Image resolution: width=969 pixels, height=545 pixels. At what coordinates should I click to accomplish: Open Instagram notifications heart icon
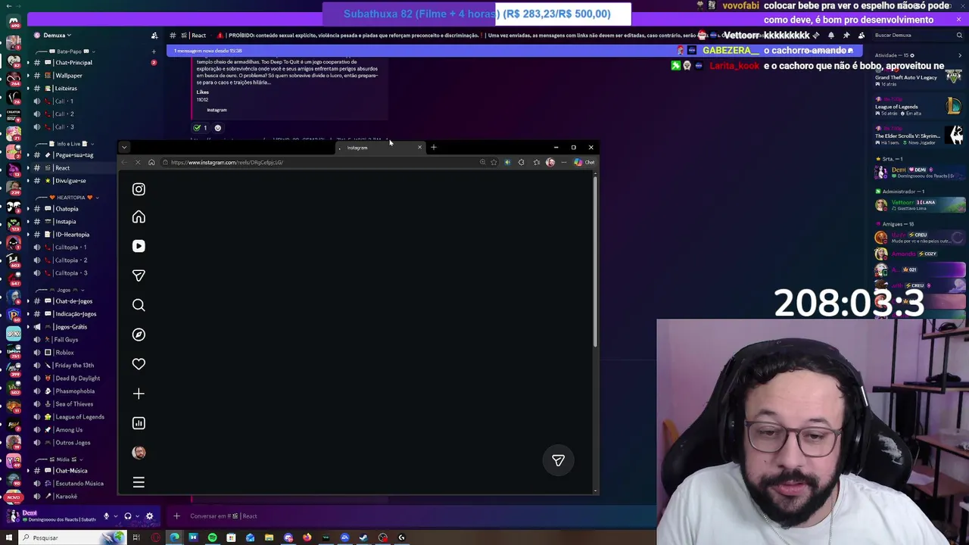[x=139, y=364]
